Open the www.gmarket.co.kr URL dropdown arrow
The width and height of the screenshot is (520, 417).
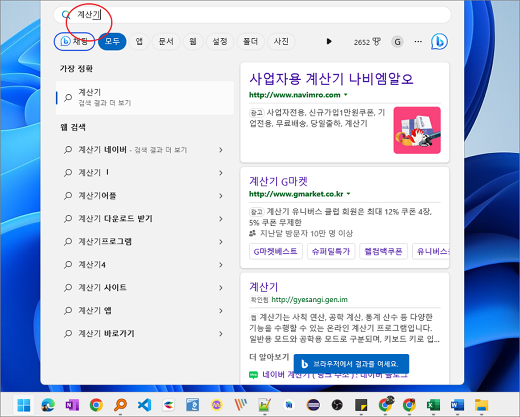click(349, 194)
